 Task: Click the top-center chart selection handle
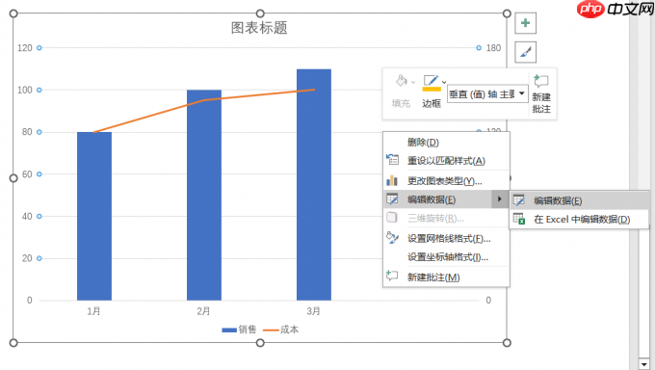coord(260,13)
